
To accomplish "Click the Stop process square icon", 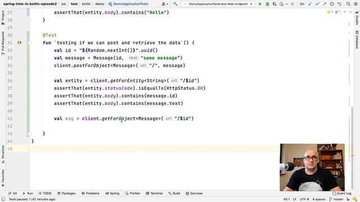I will pyautogui.click(x=292, y=4).
